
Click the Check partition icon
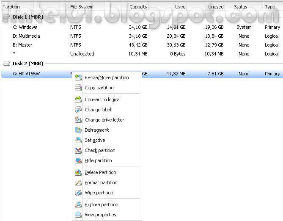click(78, 150)
